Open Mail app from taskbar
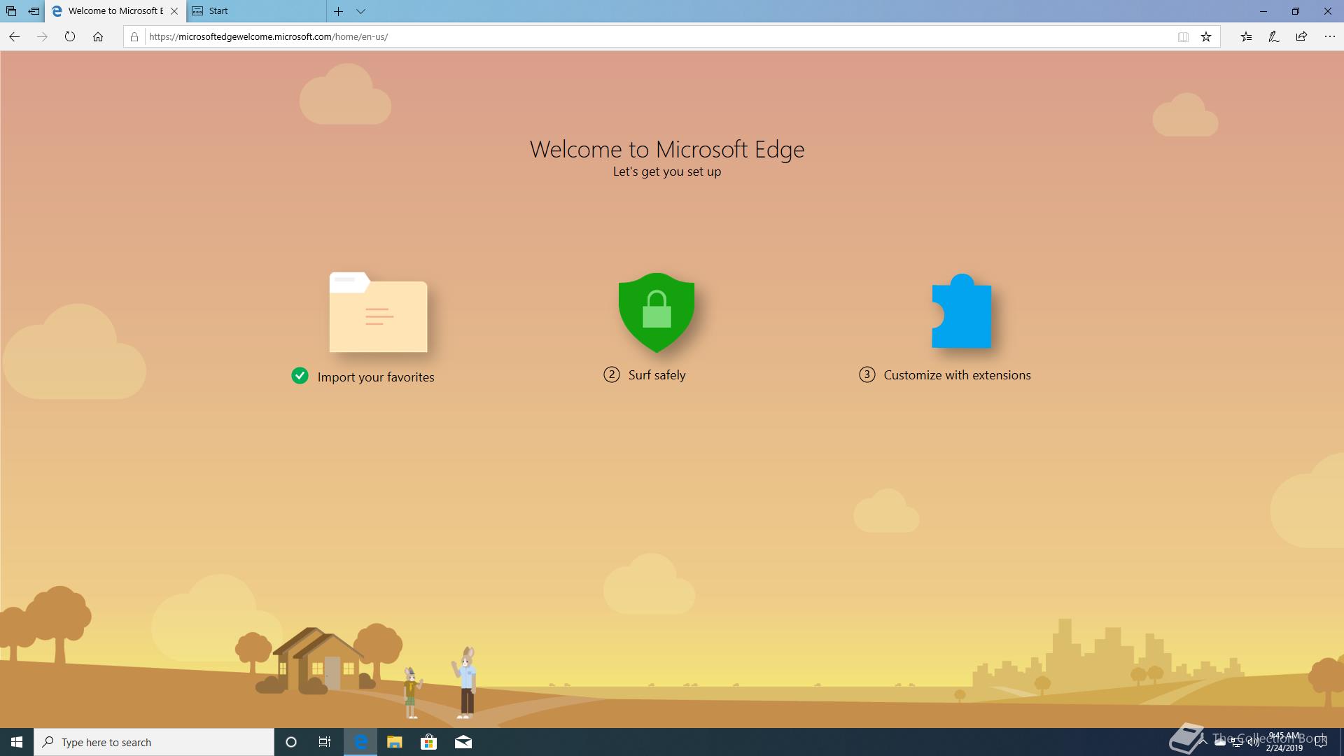Screen dimensions: 1344x756 coord(463,742)
